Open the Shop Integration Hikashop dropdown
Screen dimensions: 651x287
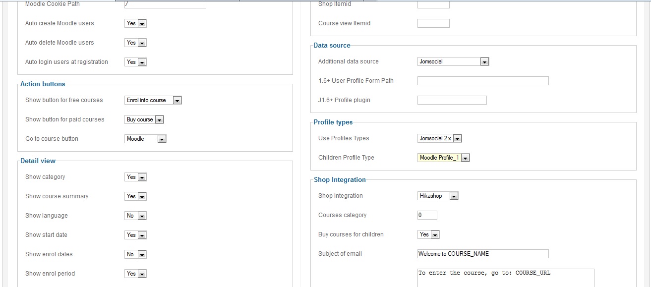[x=438, y=196]
